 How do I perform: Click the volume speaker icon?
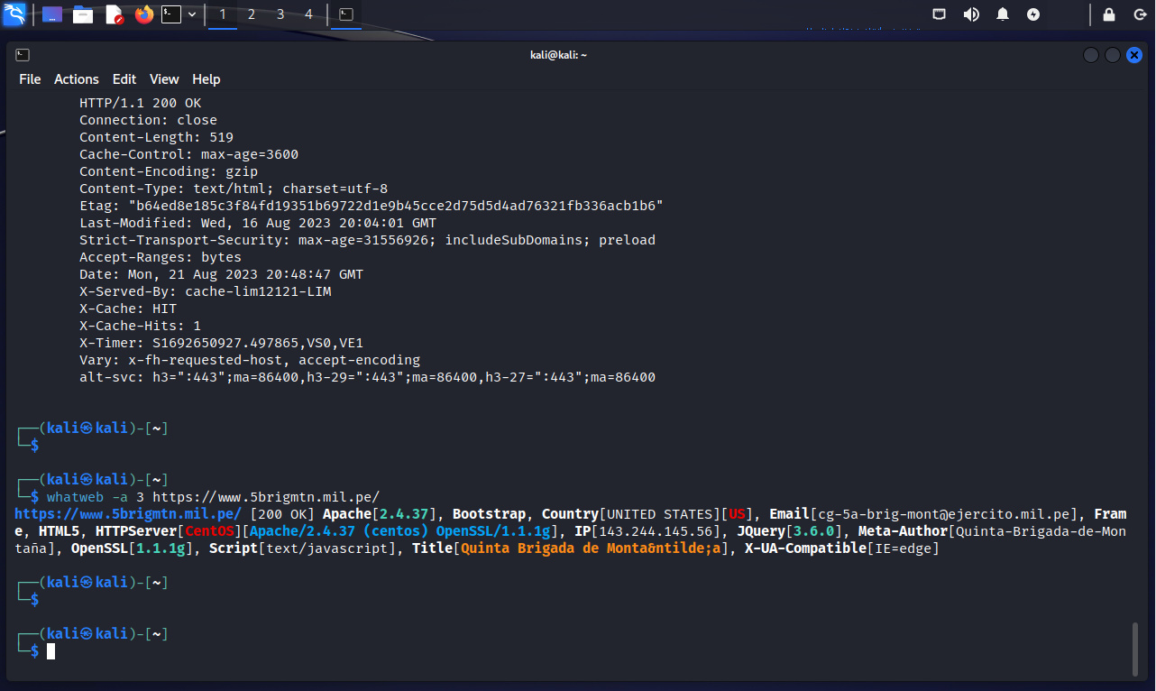(971, 14)
